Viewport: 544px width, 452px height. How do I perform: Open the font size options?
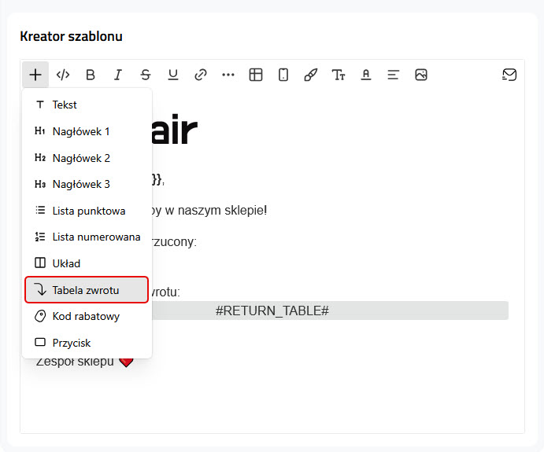[339, 75]
